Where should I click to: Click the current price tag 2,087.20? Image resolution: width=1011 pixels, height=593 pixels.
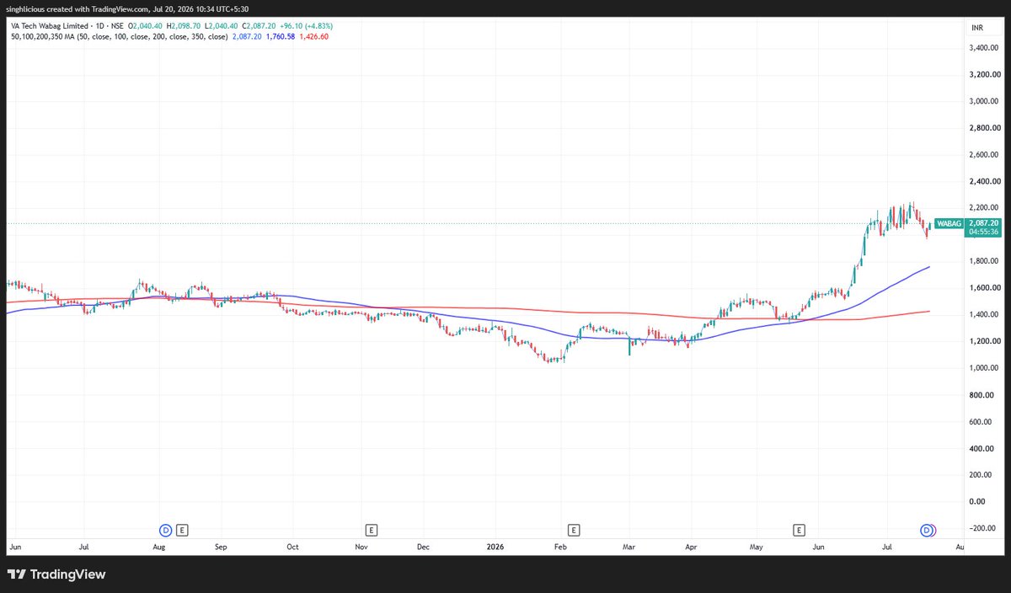(x=983, y=222)
